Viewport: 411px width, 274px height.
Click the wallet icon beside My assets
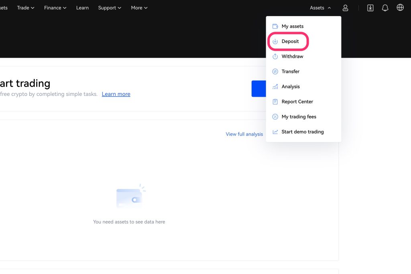[x=275, y=26]
